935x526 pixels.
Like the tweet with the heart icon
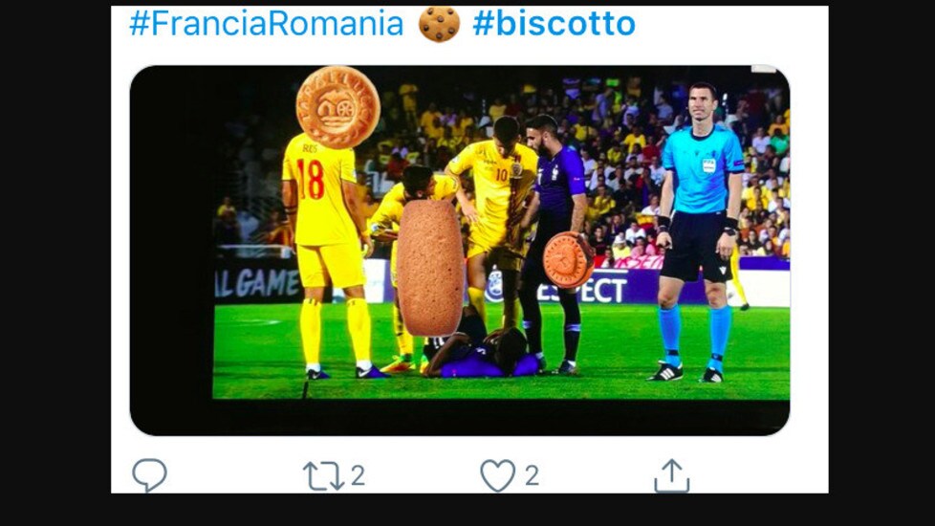[x=498, y=475]
